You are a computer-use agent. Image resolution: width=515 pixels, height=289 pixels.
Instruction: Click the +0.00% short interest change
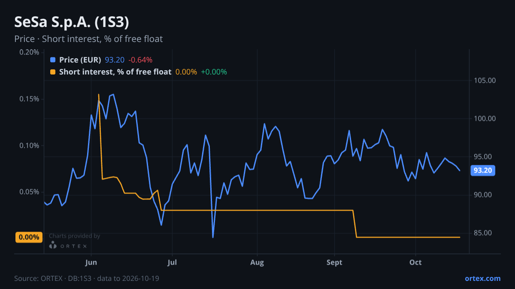pyautogui.click(x=214, y=72)
